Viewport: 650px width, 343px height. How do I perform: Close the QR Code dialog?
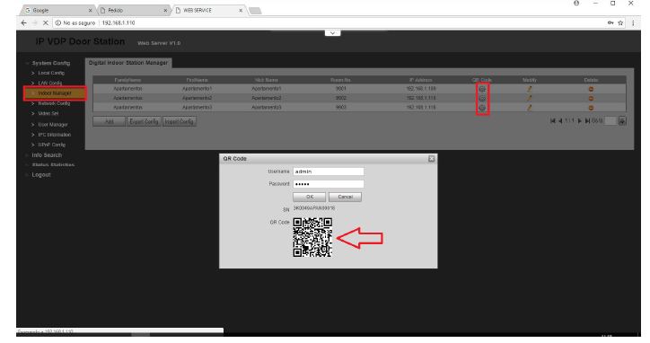tap(432, 159)
